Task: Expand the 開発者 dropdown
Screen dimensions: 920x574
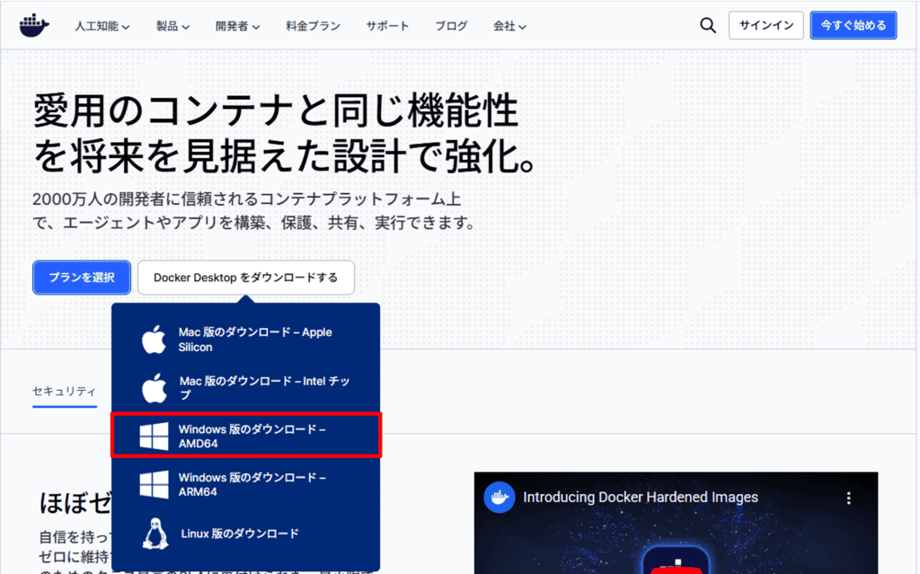Action: click(237, 26)
